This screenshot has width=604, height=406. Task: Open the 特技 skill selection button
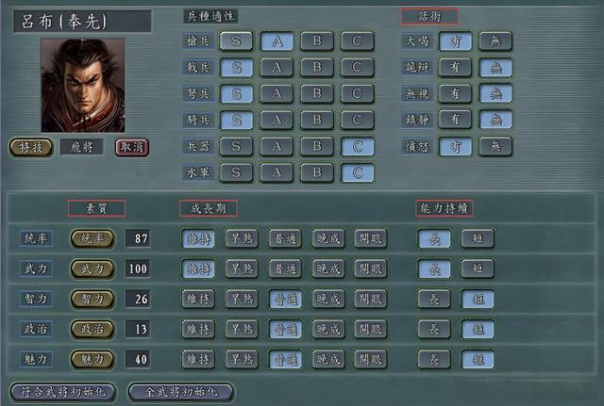[30, 147]
